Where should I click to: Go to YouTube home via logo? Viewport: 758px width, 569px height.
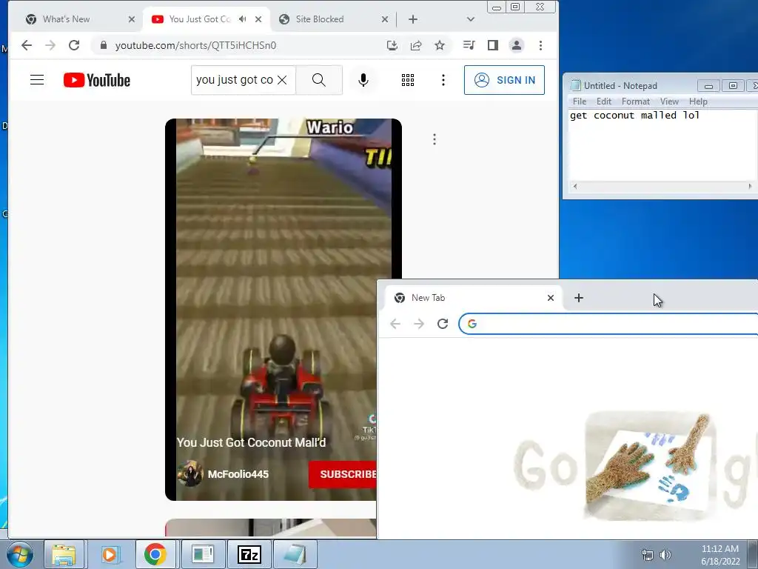click(x=97, y=80)
